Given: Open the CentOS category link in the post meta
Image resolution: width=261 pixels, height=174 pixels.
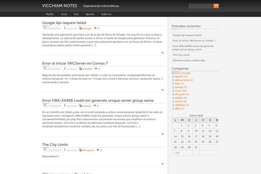Looking at the screenshot, I should [87, 69].
